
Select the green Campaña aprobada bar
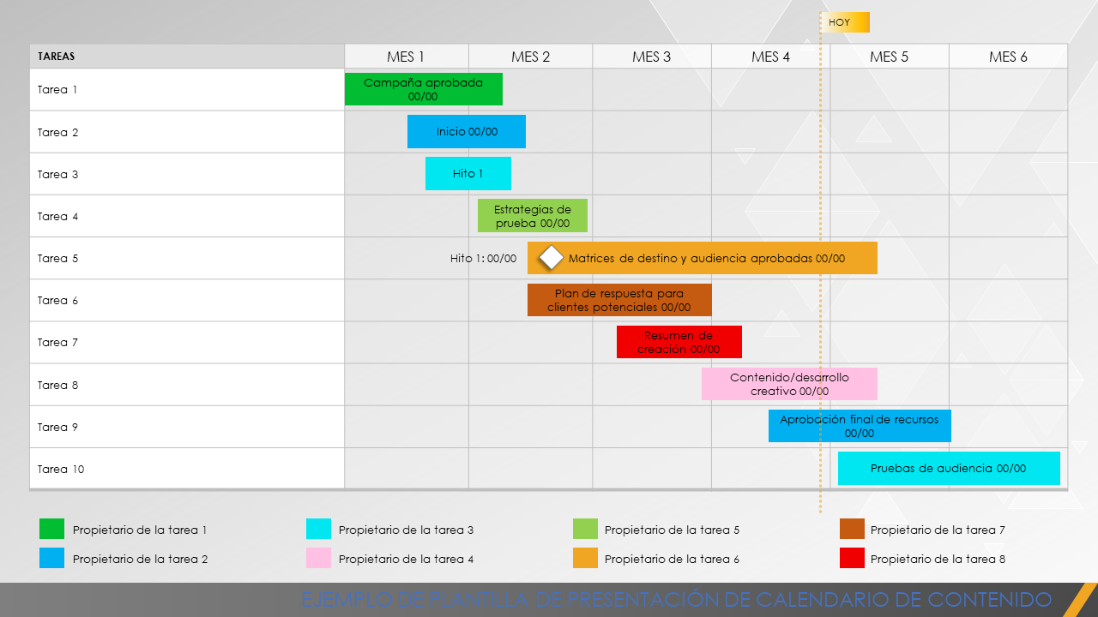(x=423, y=88)
